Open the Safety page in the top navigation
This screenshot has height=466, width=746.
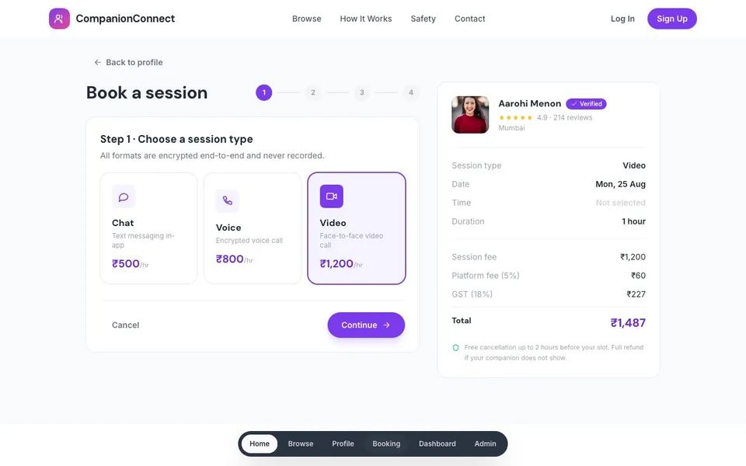[424, 19]
